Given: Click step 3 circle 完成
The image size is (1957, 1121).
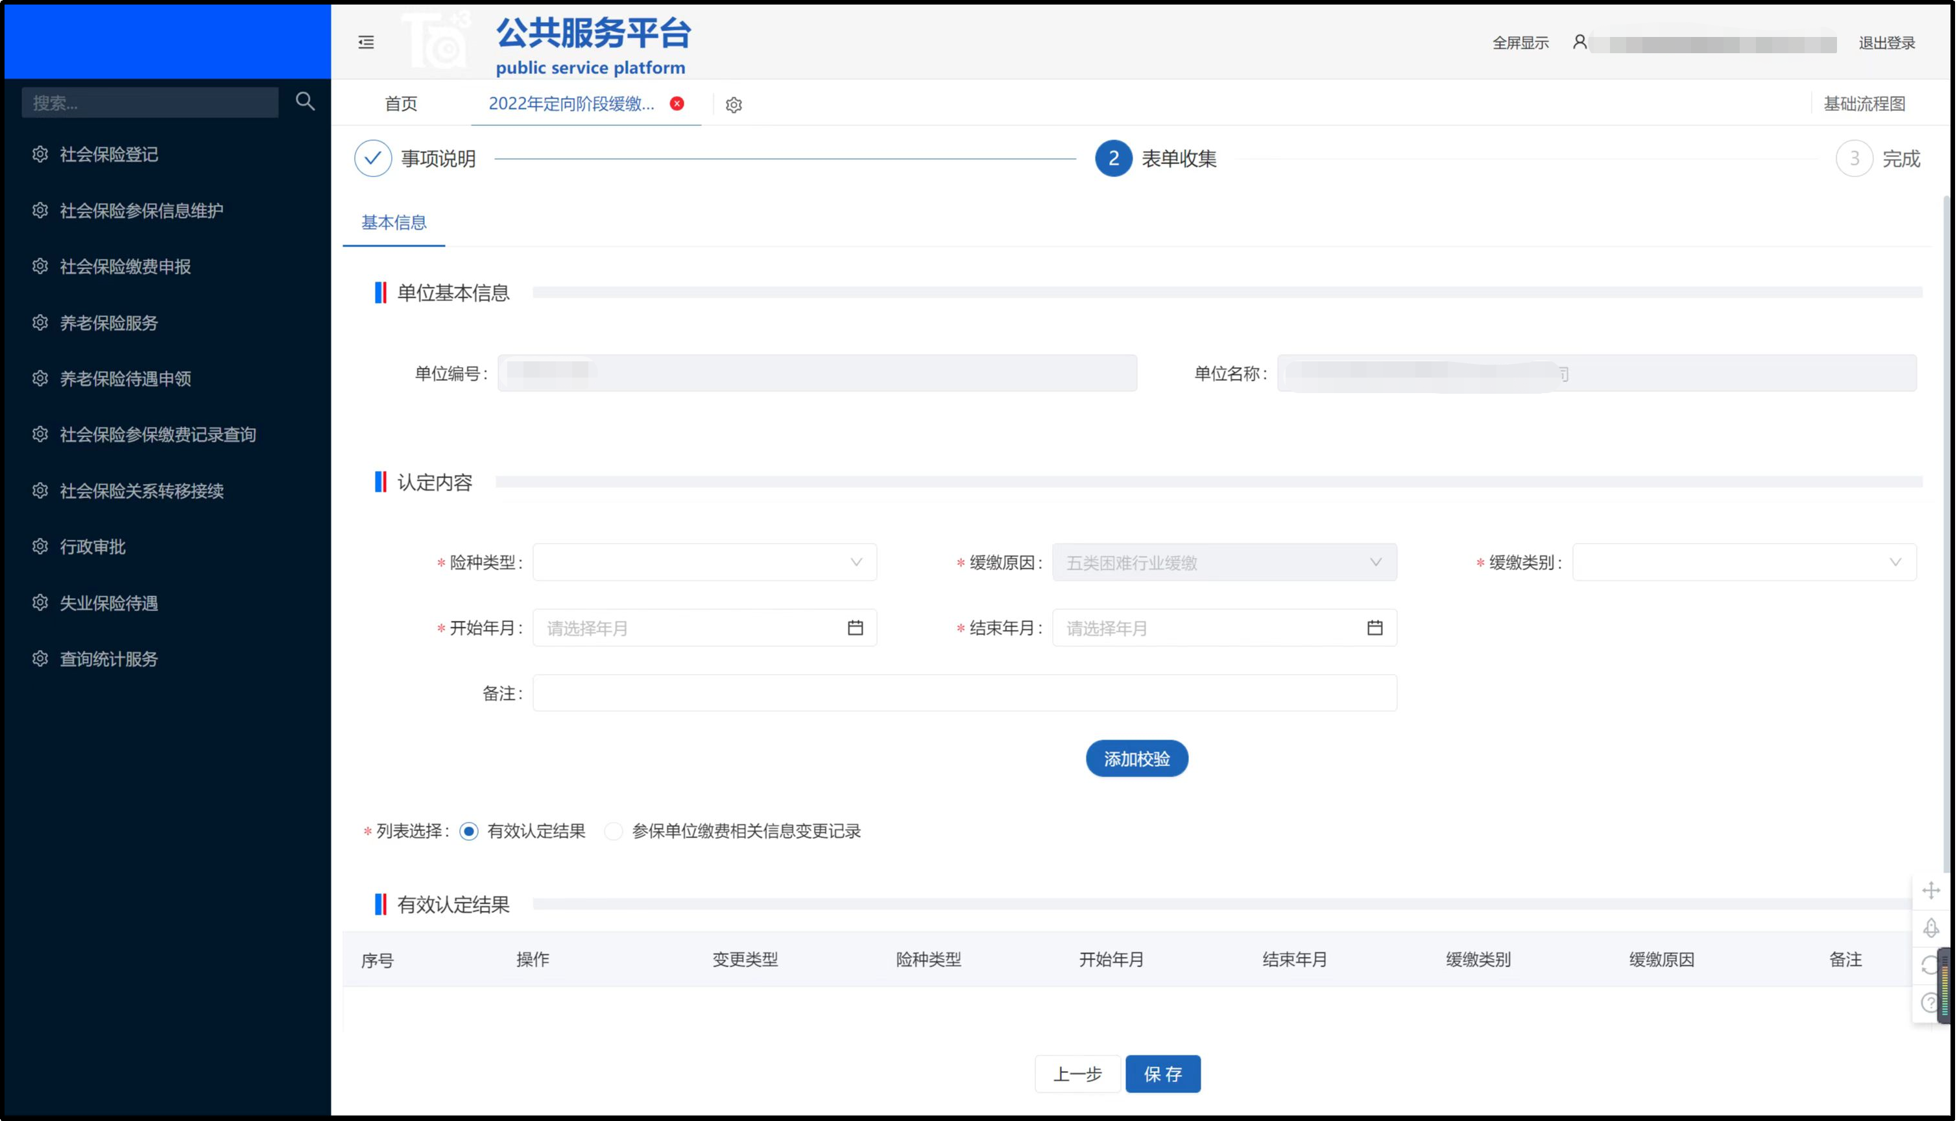Looking at the screenshot, I should click(x=1854, y=158).
